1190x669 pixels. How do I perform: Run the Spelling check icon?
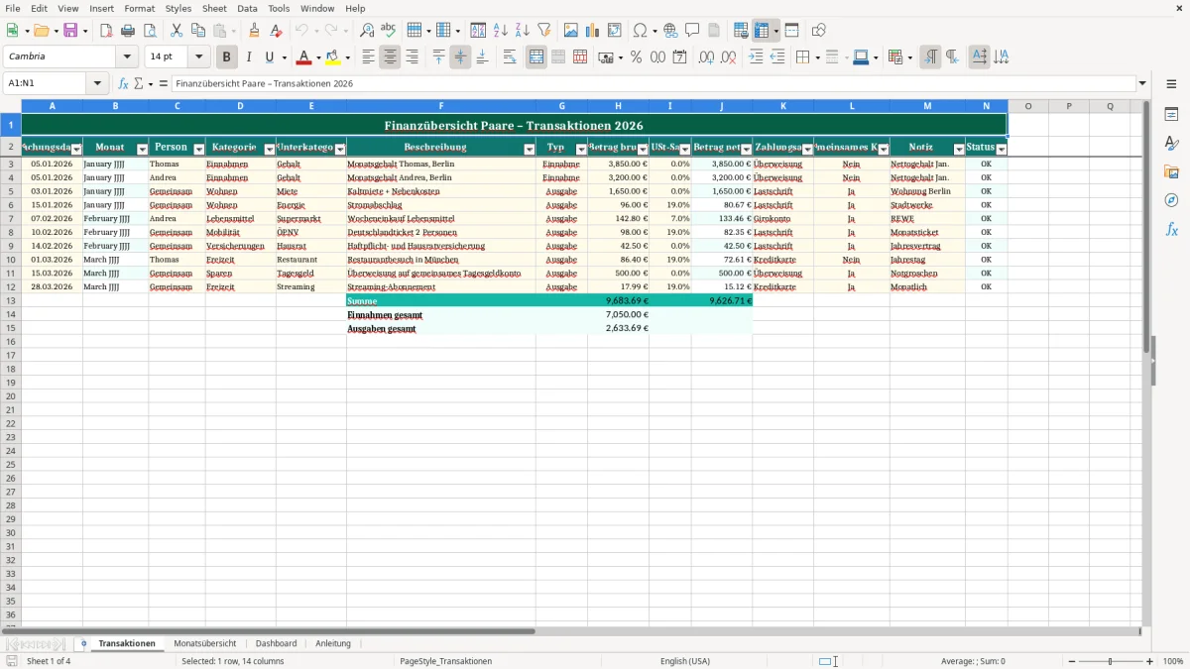tap(389, 31)
